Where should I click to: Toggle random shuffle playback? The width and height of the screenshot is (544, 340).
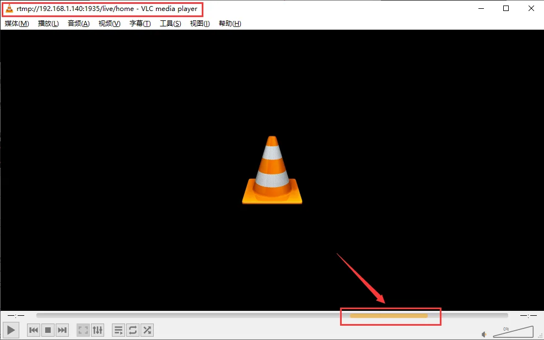tap(147, 330)
